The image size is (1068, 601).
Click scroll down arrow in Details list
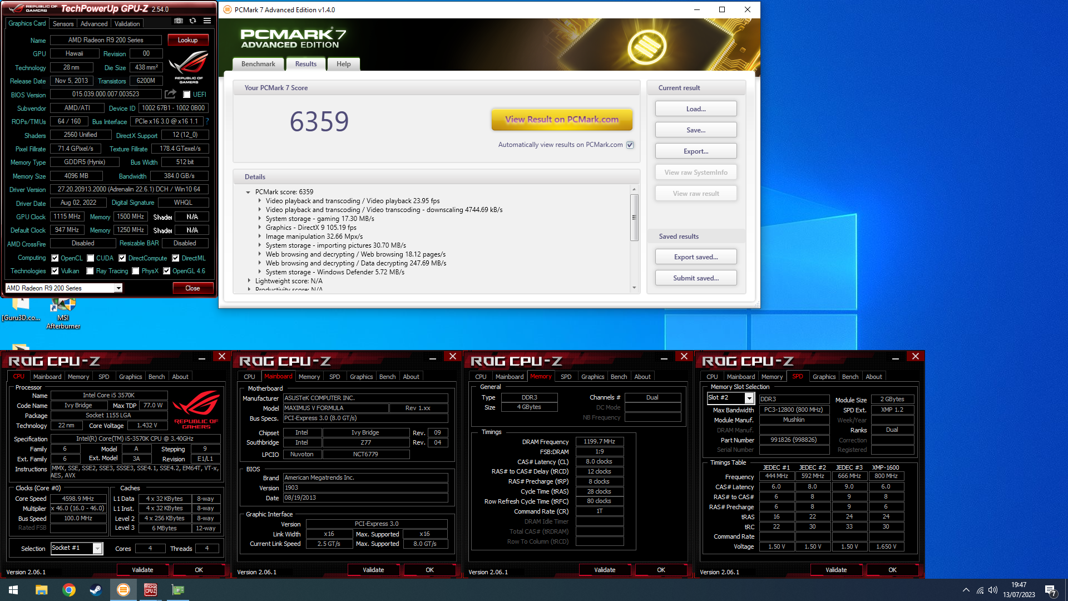coord(634,288)
